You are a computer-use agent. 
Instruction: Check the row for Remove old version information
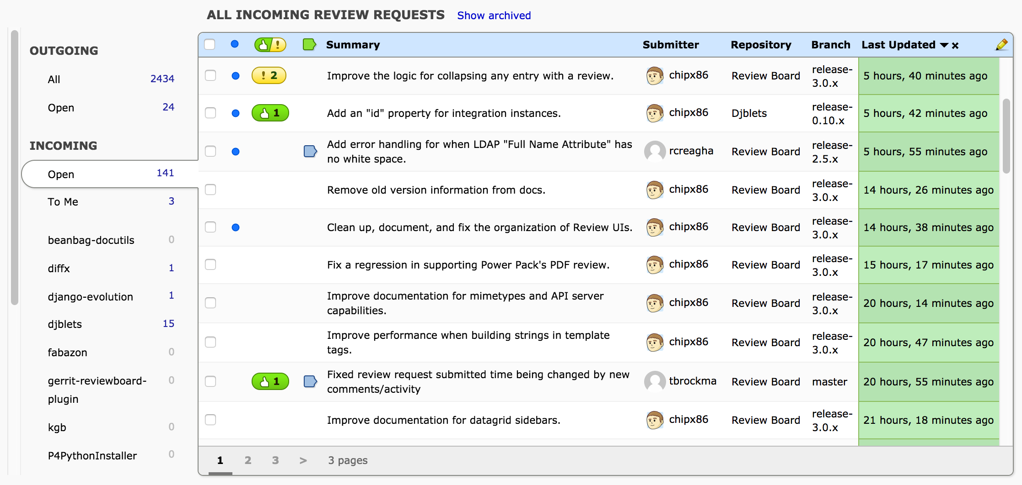(210, 190)
